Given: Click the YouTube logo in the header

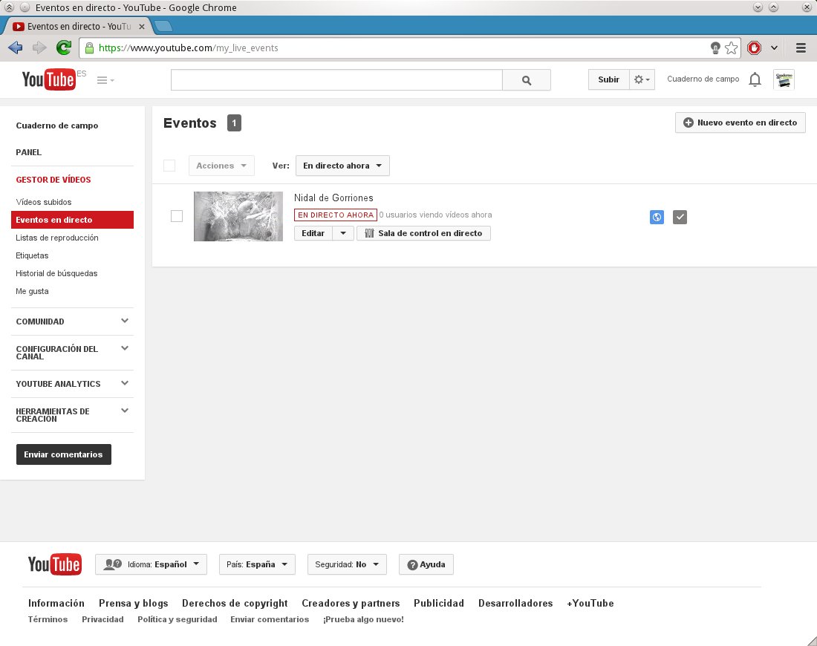Looking at the screenshot, I should [48, 79].
